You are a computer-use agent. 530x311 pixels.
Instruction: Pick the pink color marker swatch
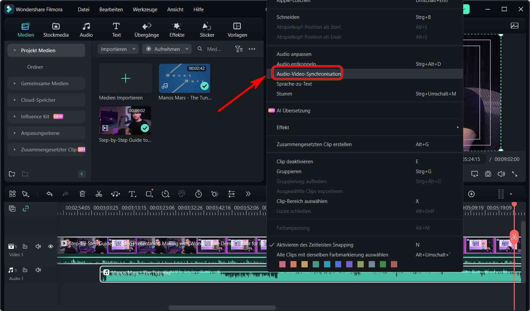[282, 264]
